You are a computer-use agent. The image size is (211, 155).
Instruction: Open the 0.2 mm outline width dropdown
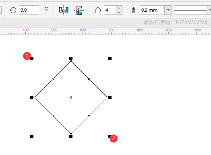pos(168,10)
